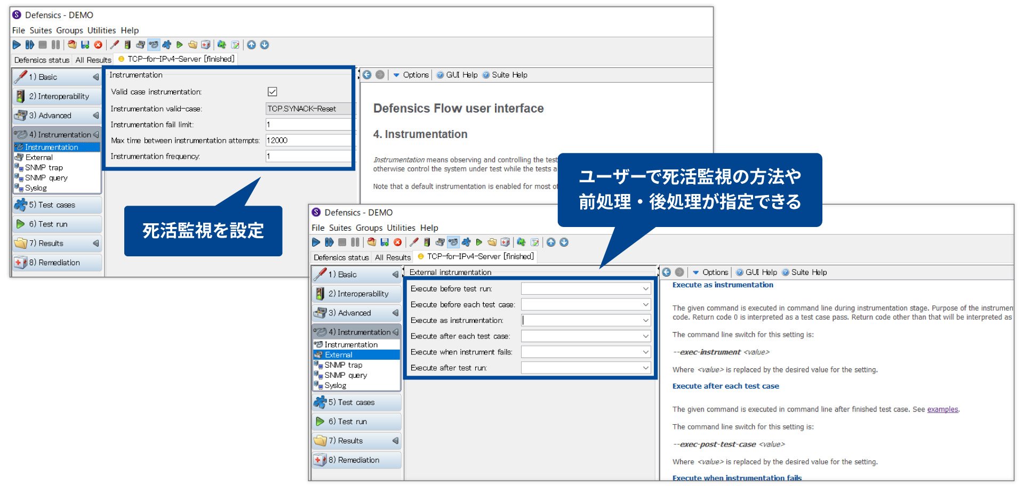Open Suite Help in back window
This screenshot has width=1024, height=486.
point(505,75)
